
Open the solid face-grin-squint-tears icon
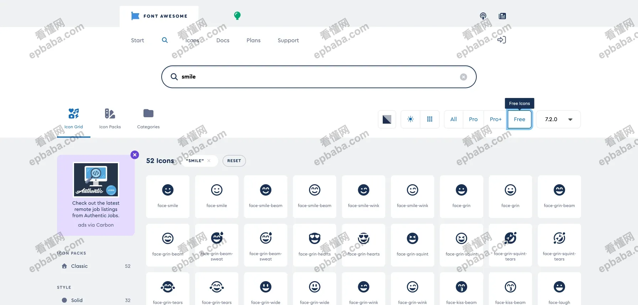click(x=510, y=245)
